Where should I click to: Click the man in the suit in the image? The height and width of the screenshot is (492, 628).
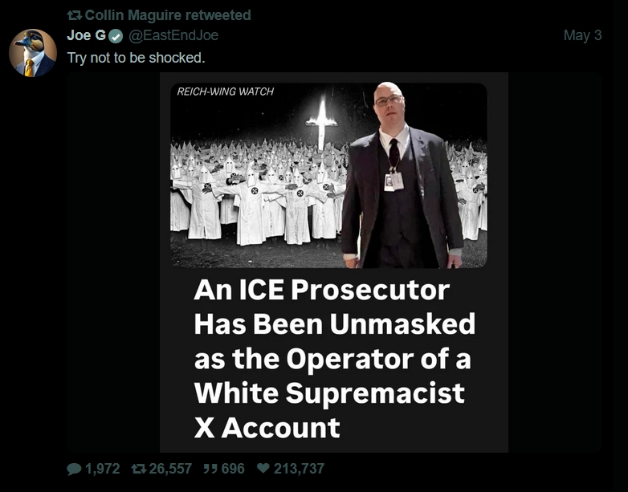pyautogui.click(x=401, y=176)
